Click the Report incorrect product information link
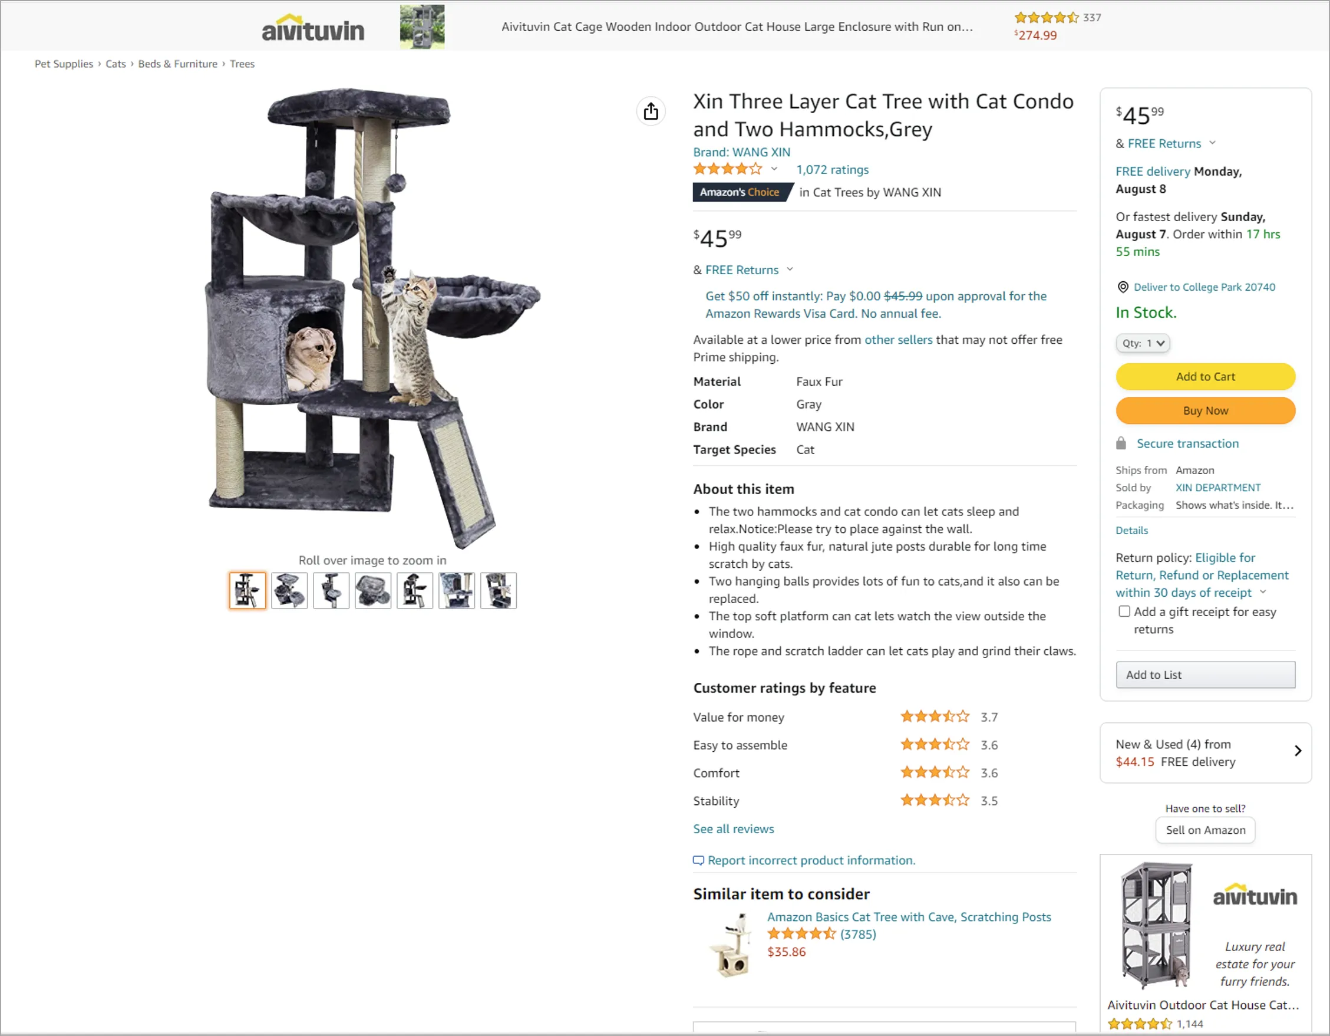Image resolution: width=1330 pixels, height=1036 pixels. pos(810,860)
